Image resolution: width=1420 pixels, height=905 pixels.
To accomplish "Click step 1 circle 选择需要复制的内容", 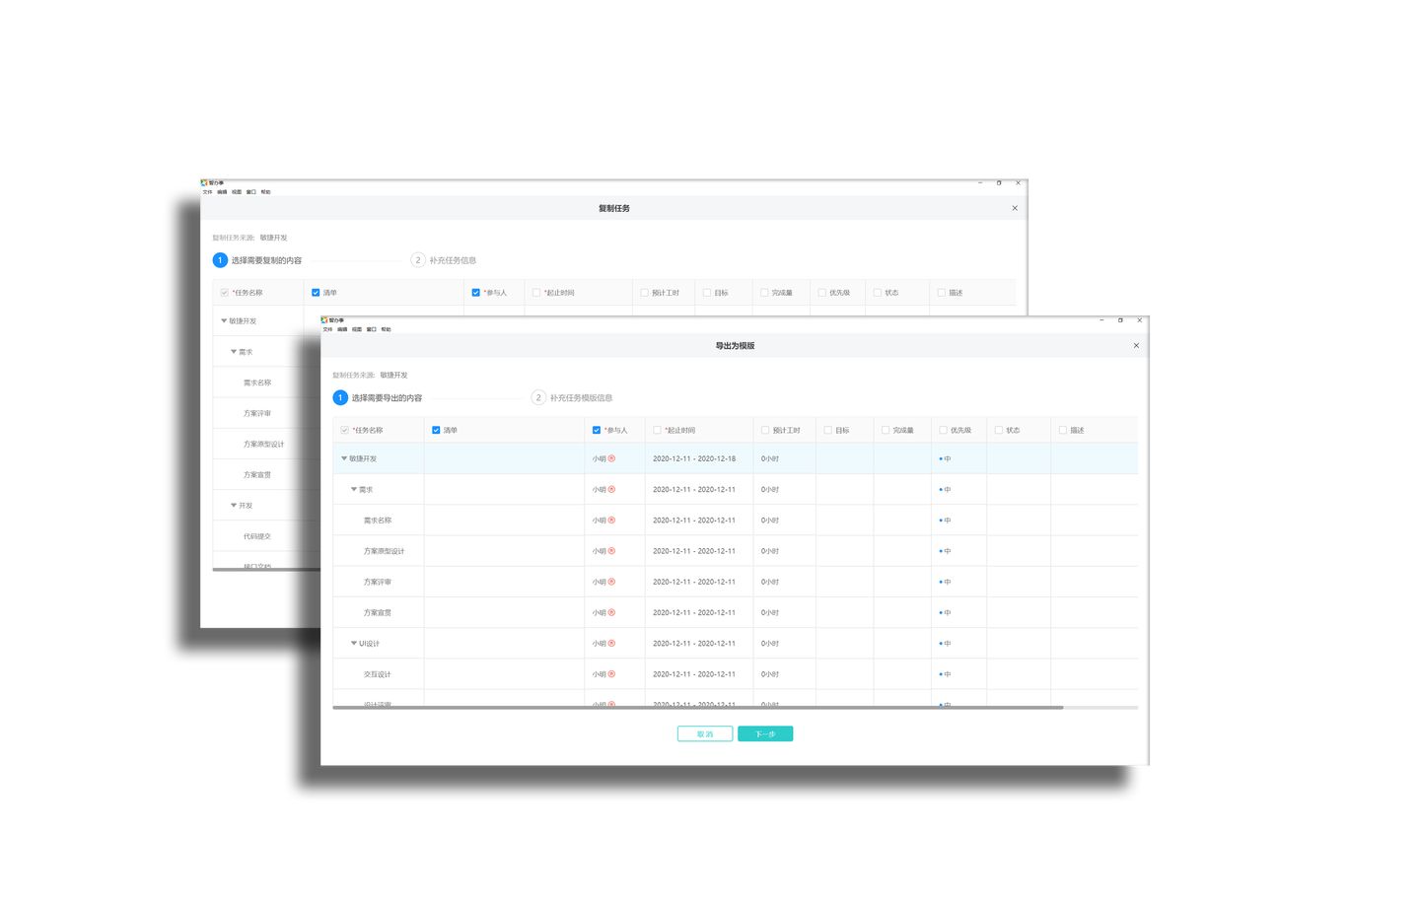I will [x=220, y=260].
